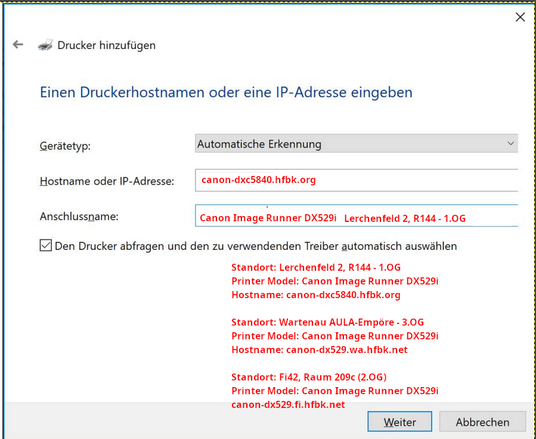
Task: Click the printer icon beside Drucker hinzufügen
Action: pyautogui.click(x=45, y=45)
